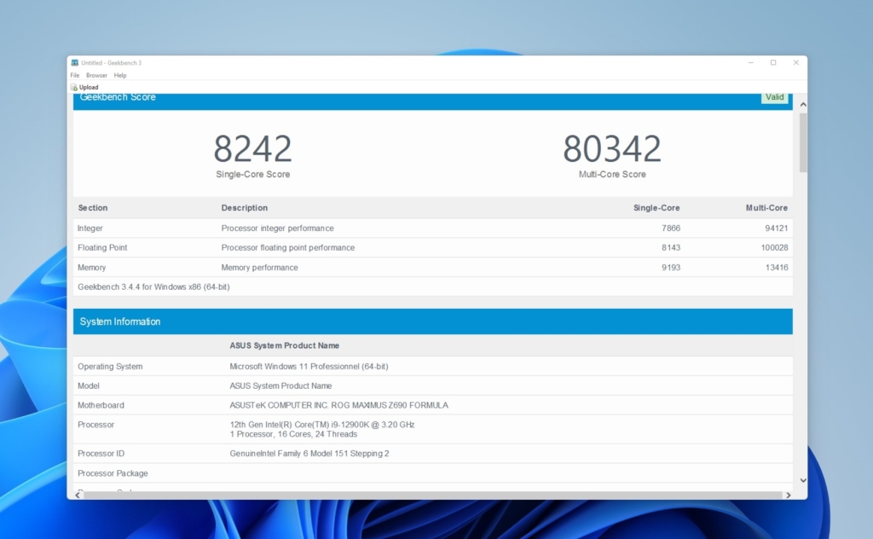Click the Valid badge
Viewport: 873px width, 539px height.
click(x=774, y=97)
